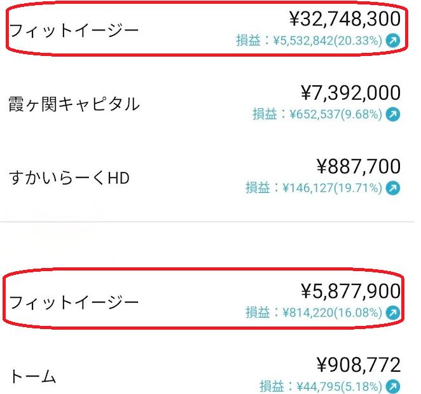This screenshot has height=394, width=421.
Task: Open arrow icon beside 19.71% profit
Action: click(393, 188)
